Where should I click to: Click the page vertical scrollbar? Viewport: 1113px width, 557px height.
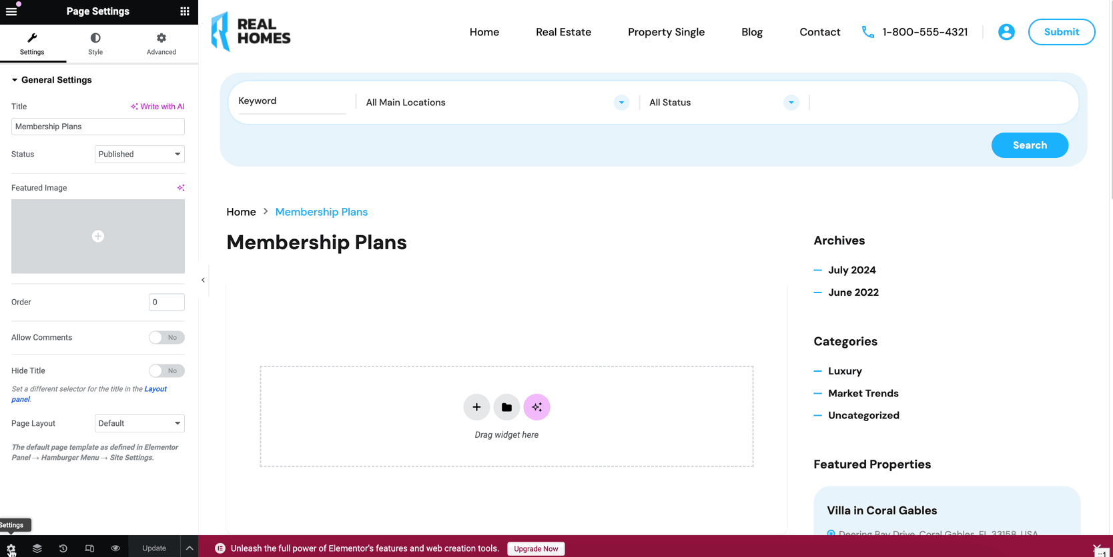coord(1110,100)
